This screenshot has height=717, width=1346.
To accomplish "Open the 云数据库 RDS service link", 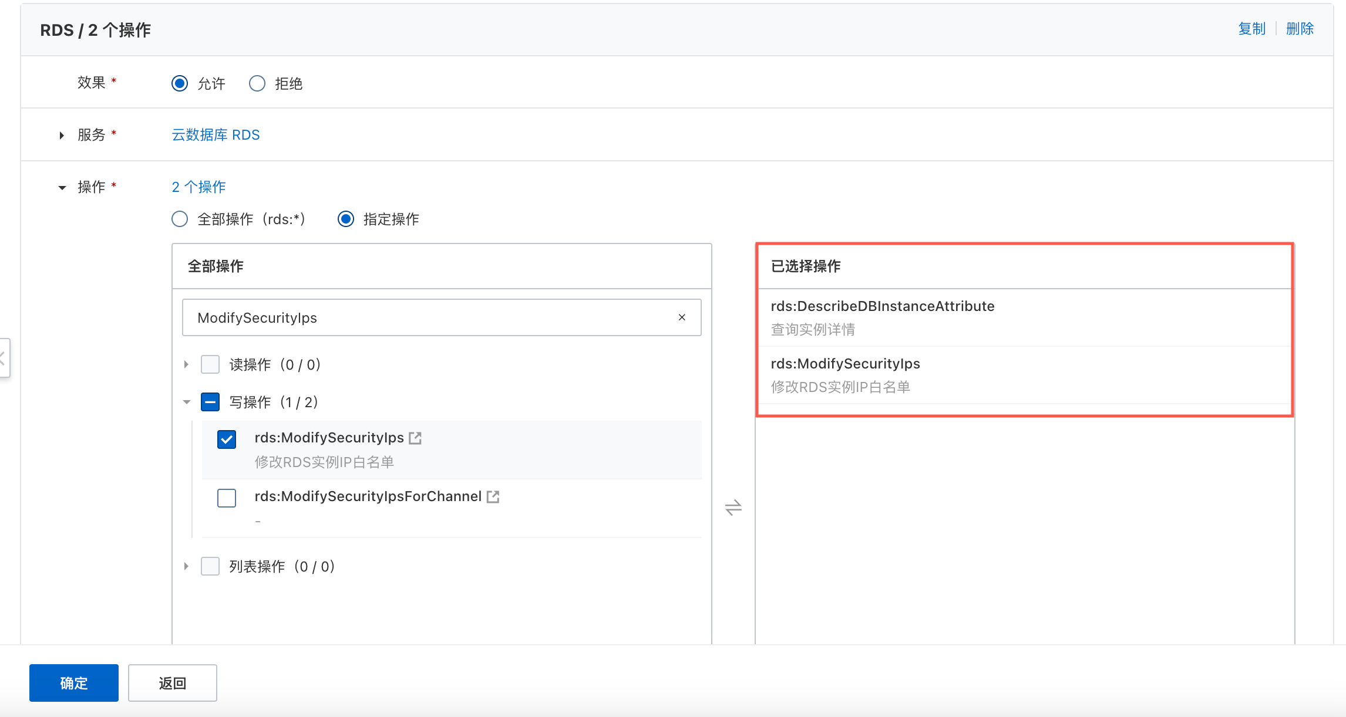I will coord(216,135).
